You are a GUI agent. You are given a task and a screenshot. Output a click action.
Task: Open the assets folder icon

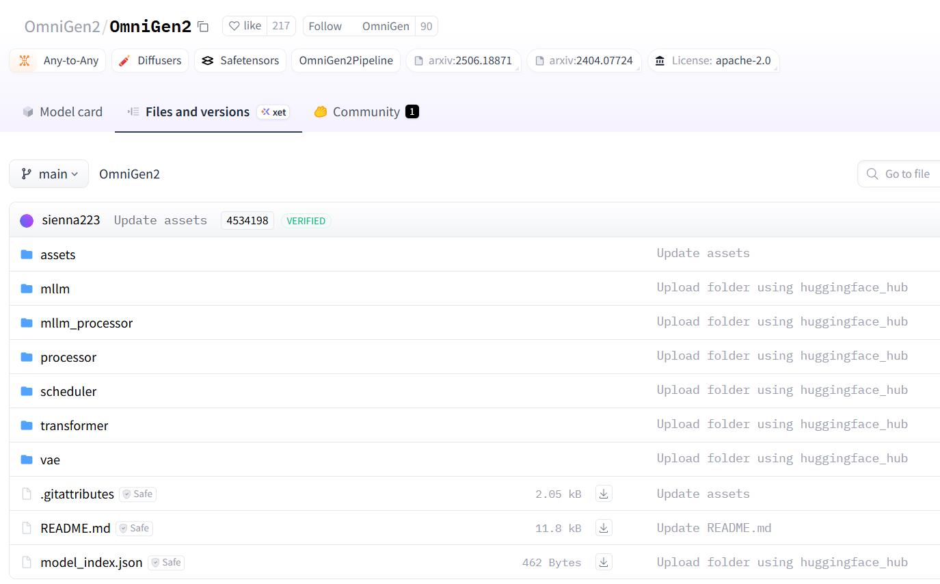(27, 254)
